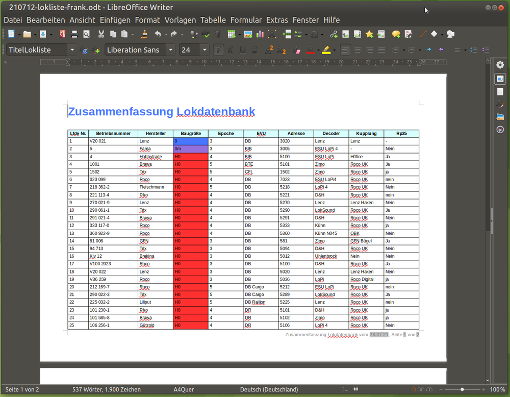Insert a hyperlink using the chain icon
The image size is (510, 397).
[334, 34]
